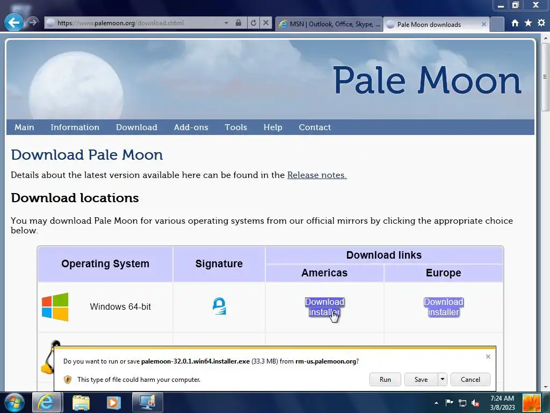This screenshot has height=413, width=550.
Task: Click the Europe Download installer link
Action: point(443,307)
